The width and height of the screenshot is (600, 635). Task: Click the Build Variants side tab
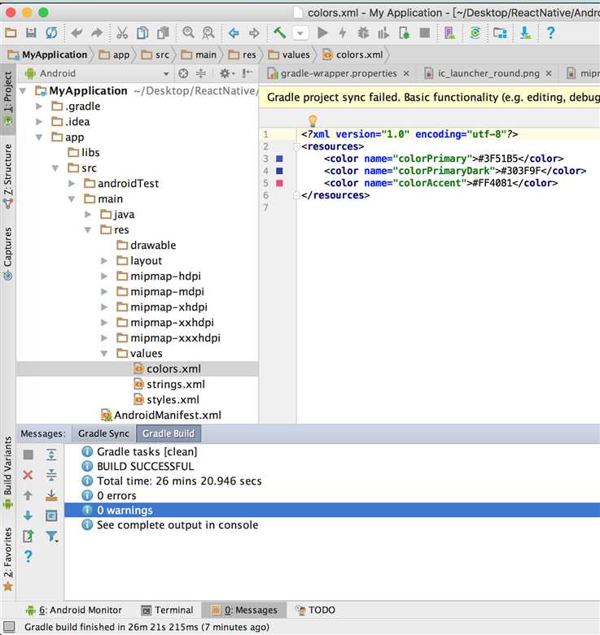tap(7, 472)
